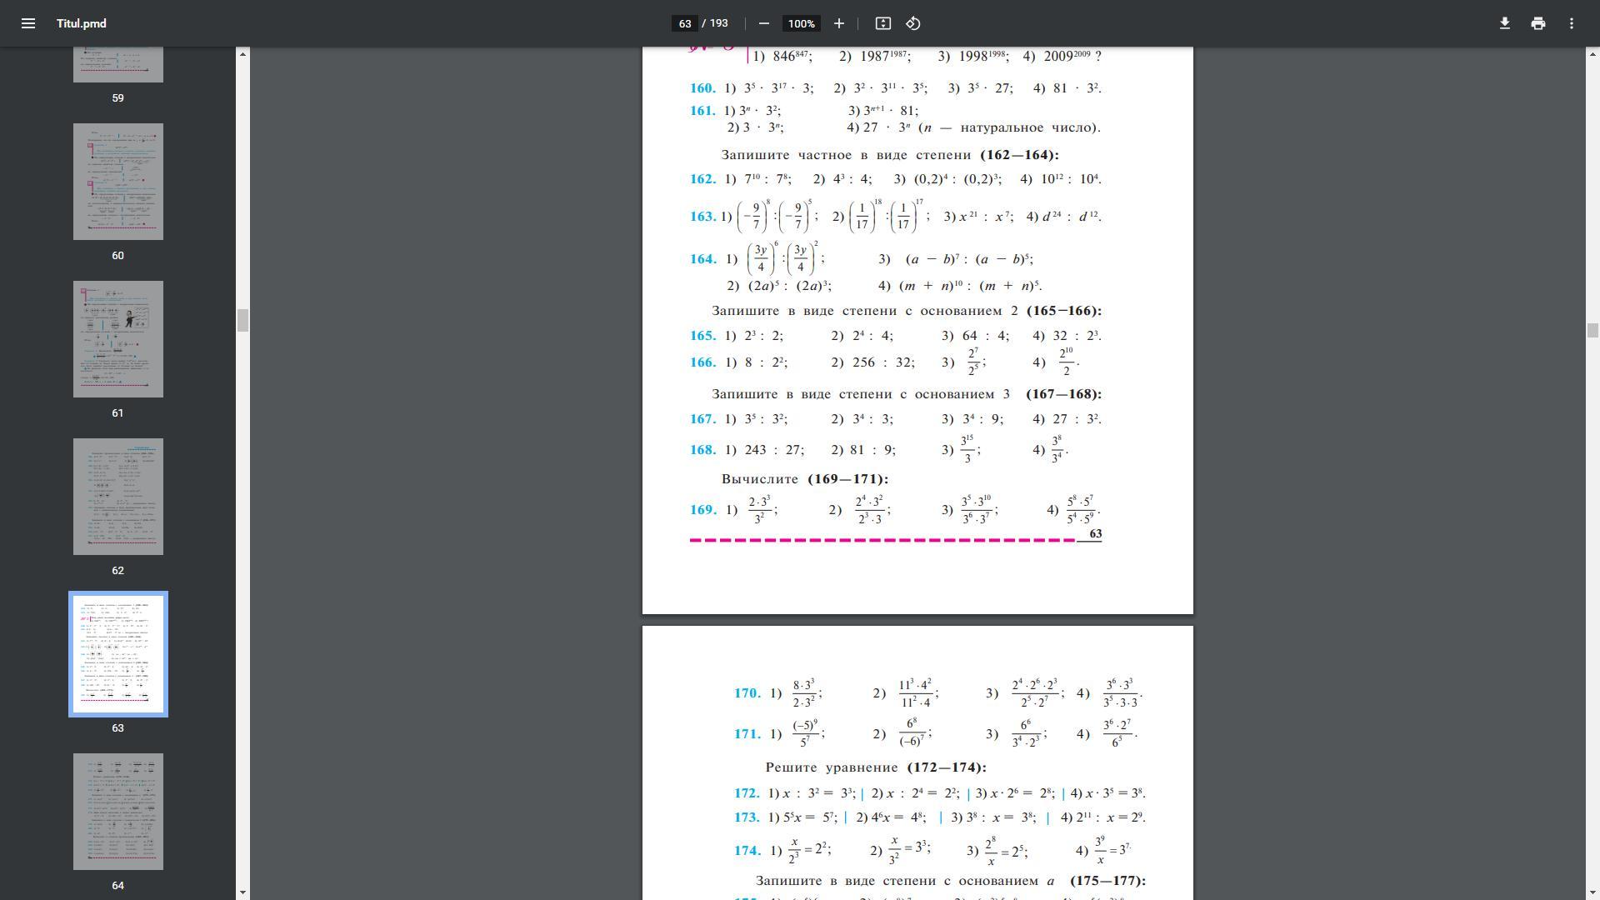Click the Titul.pmd document title

[82, 23]
